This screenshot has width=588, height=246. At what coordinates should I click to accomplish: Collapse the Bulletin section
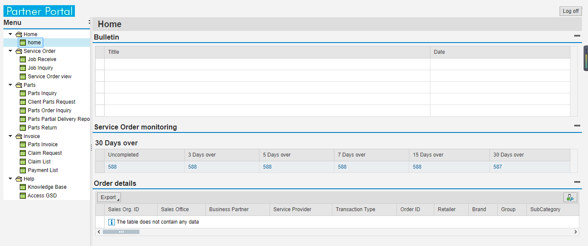[577, 36]
